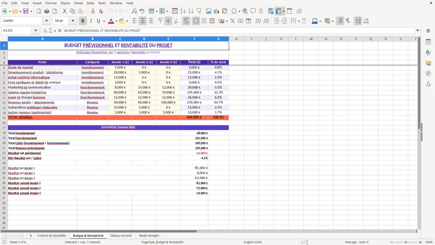Click the Print icon
This screenshot has height=245, width=435.
47,11
